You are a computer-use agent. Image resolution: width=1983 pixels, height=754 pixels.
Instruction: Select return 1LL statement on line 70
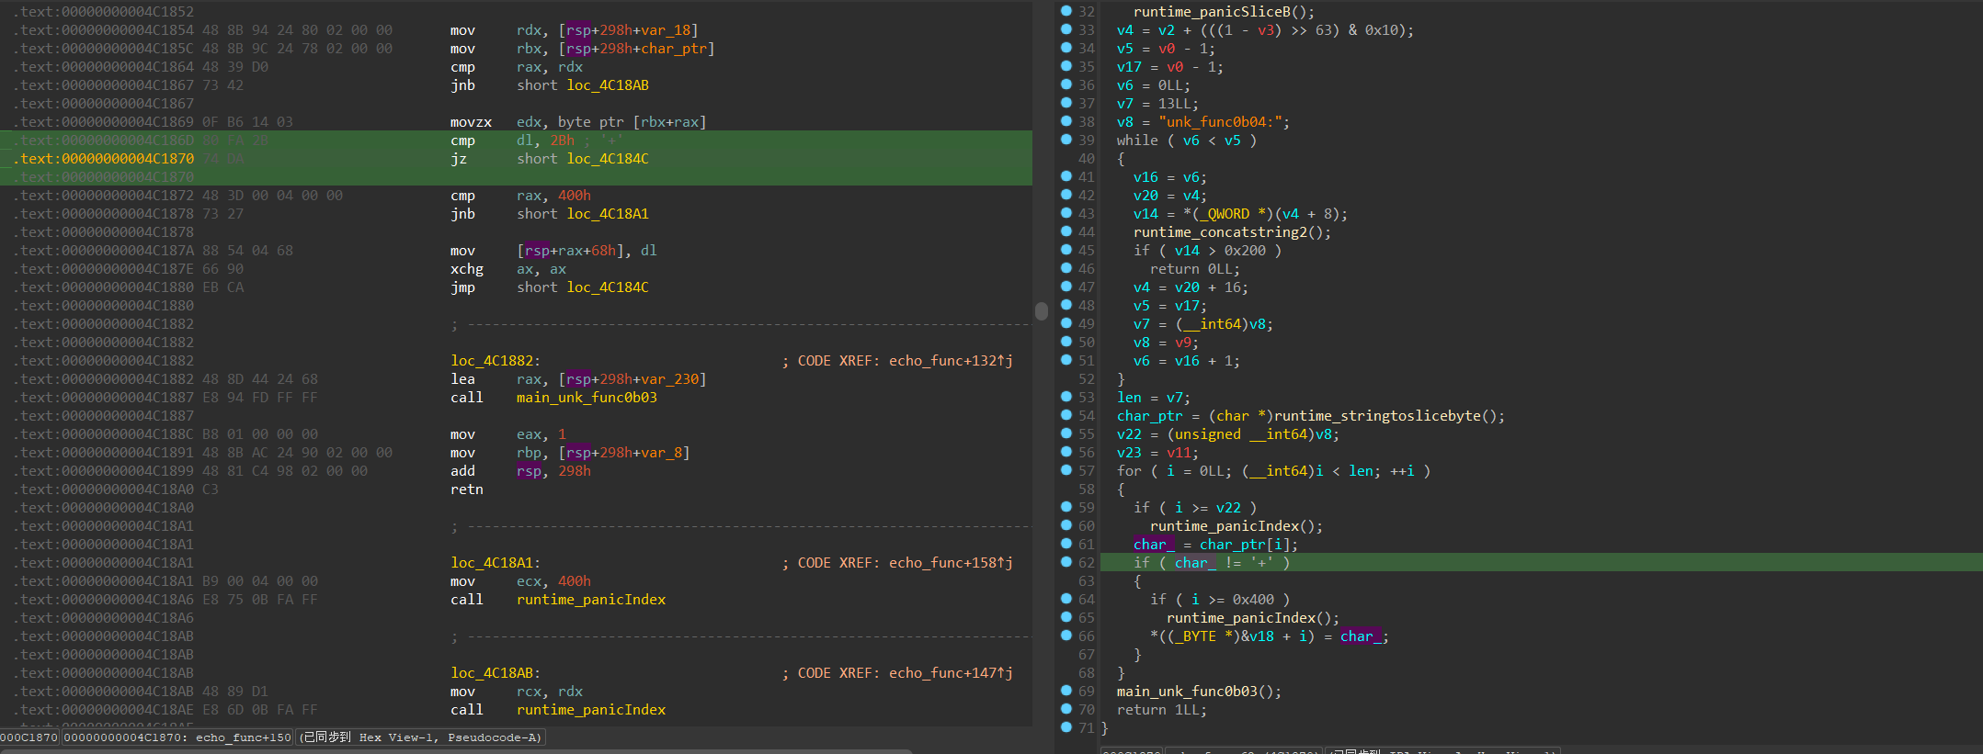point(1161,710)
